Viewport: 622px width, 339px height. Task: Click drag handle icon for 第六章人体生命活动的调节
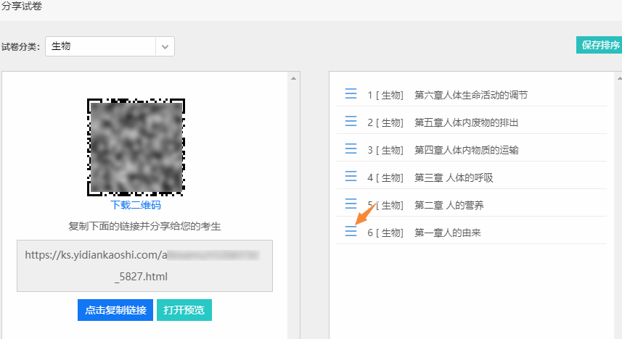[351, 93]
